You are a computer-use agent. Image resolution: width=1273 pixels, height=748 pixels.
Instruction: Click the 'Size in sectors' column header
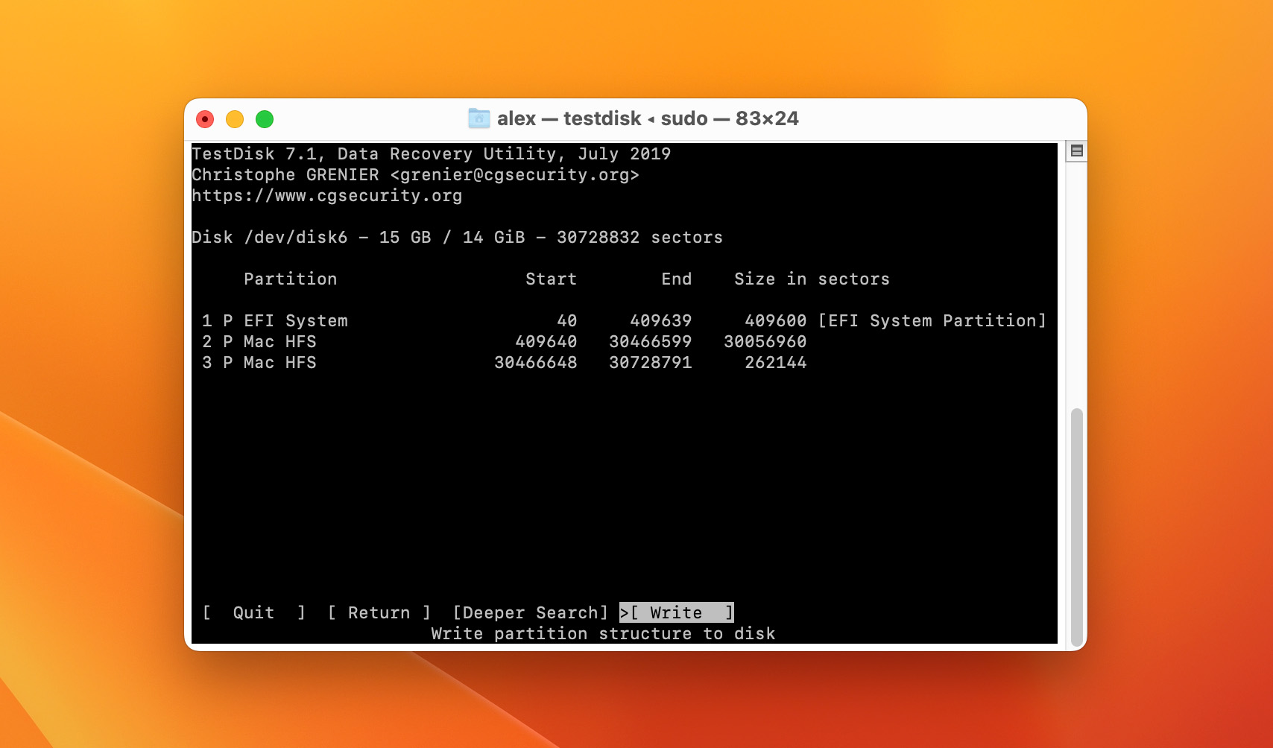(812, 279)
